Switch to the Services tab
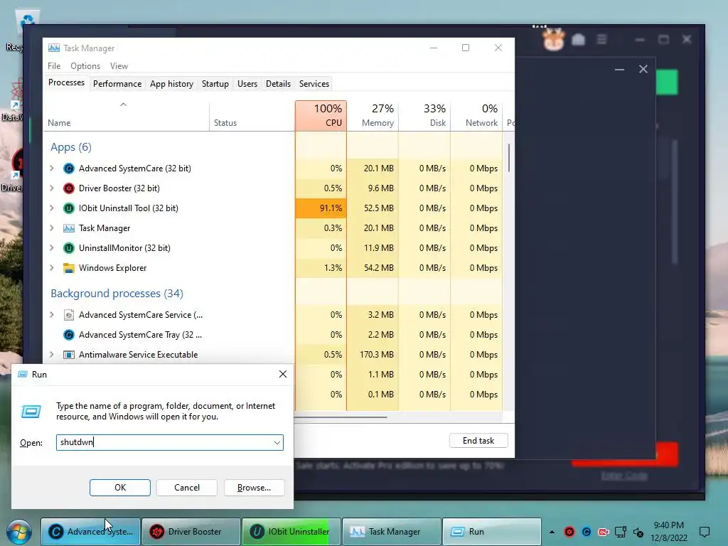The width and height of the screenshot is (728, 546). click(x=314, y=84)
